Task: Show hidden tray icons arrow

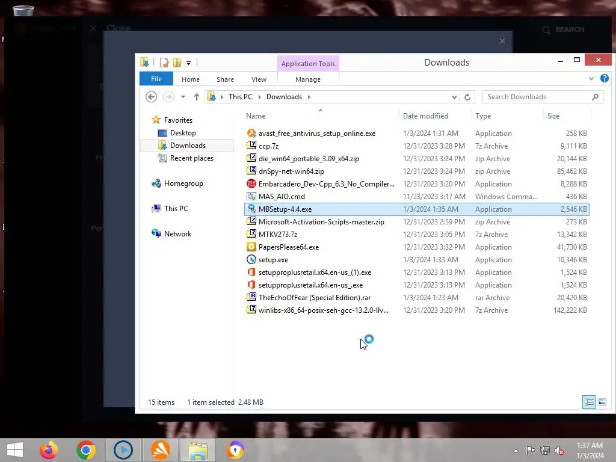Action: [x=516, y=451]
